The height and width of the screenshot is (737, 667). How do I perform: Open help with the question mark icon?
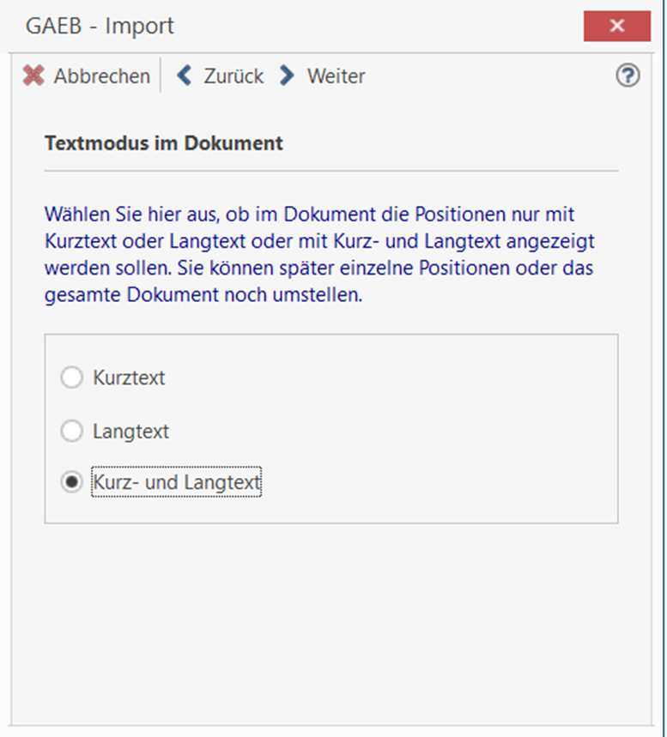(x=628, y=76)
